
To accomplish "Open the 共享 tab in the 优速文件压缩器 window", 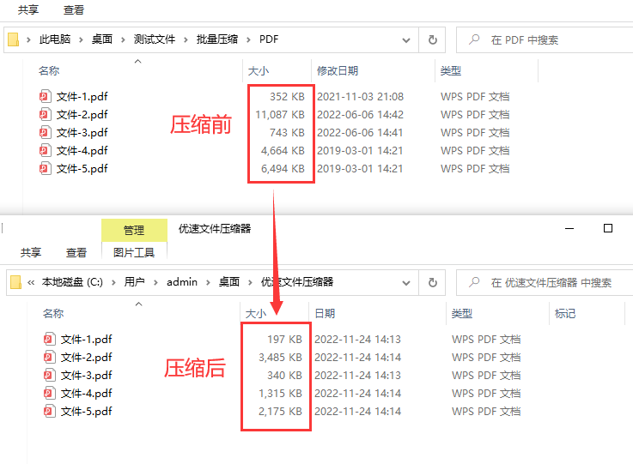I will [31, 252].
